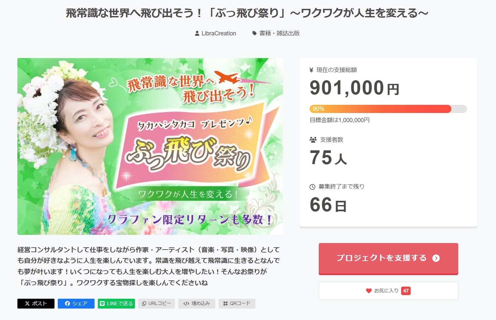This screenshot has height=320, width=496.
Task: Click the tag icon beside 書籍・雑誌出版
Action: point(254,33)
